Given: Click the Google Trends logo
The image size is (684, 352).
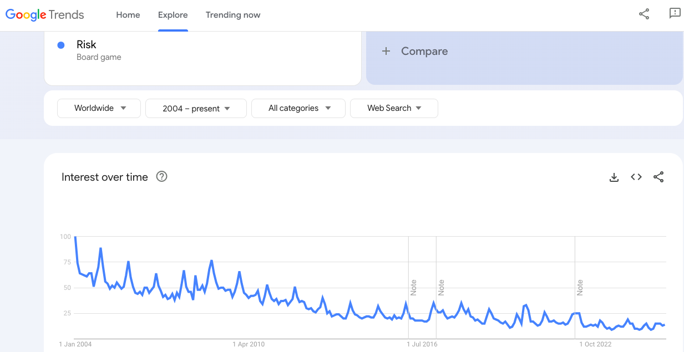Looking at the screenshot, I should (x=45, y=15).
